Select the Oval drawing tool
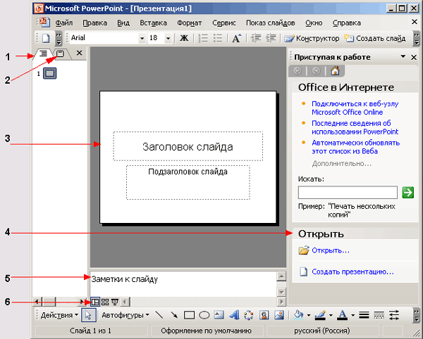The height and width of the screenshot is (339, 423). 204,315
